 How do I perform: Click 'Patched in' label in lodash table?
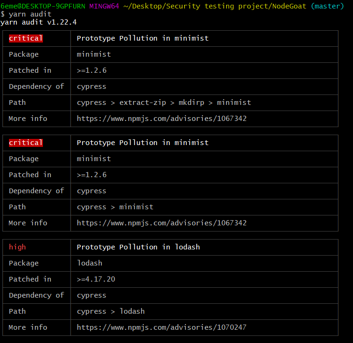click(x=30, y=279)
